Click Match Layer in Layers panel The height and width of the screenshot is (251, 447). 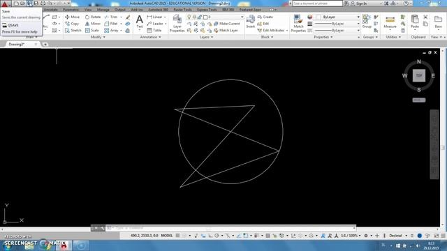click(x=226, y=30)
